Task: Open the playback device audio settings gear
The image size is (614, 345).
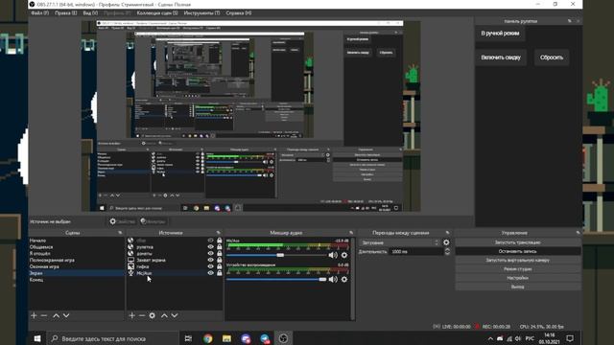Action: point(344,279)
